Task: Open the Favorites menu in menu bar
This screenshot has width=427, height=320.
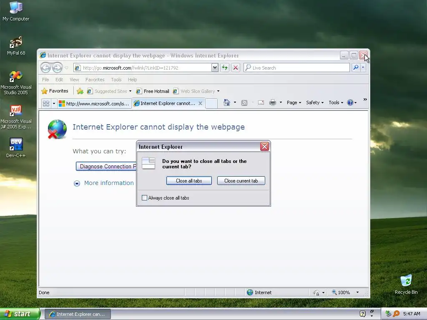Action: pyautogui.click(x=95, y=80)
